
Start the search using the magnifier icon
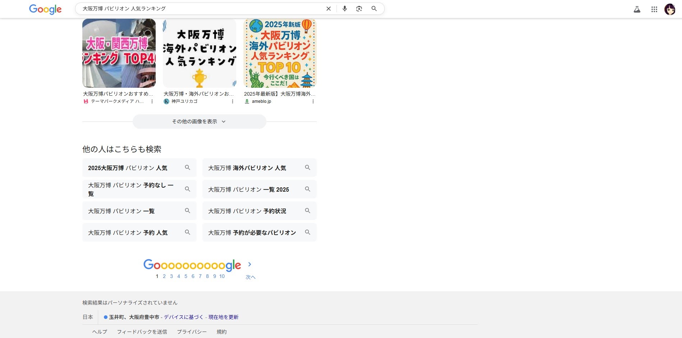pyautogui.click(x=374, y=9)
